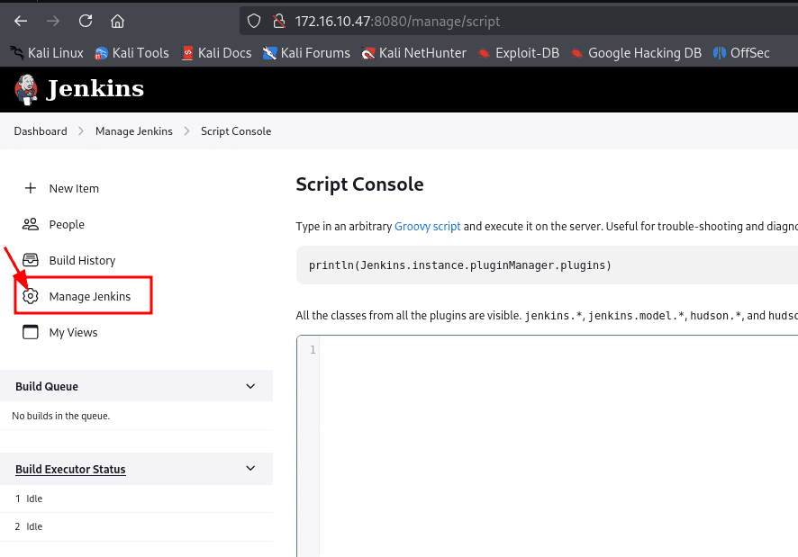Go to browser home page icon
Image resolution: width=798 pixels, height=557 pixels.
(x=117, y=21)
